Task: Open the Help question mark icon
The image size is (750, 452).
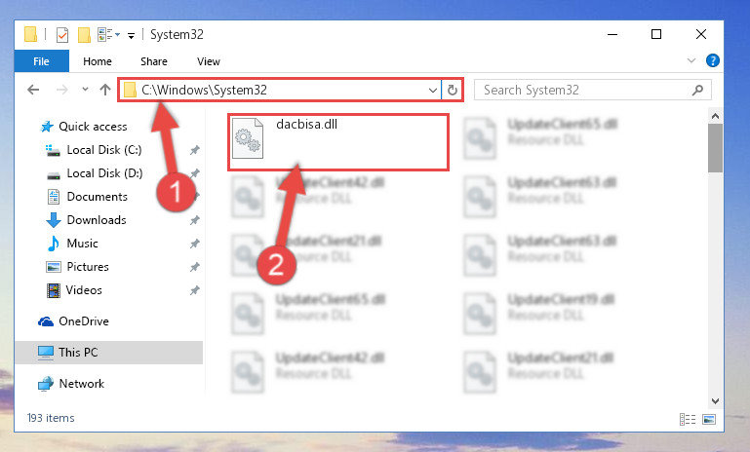Action: 713,60
